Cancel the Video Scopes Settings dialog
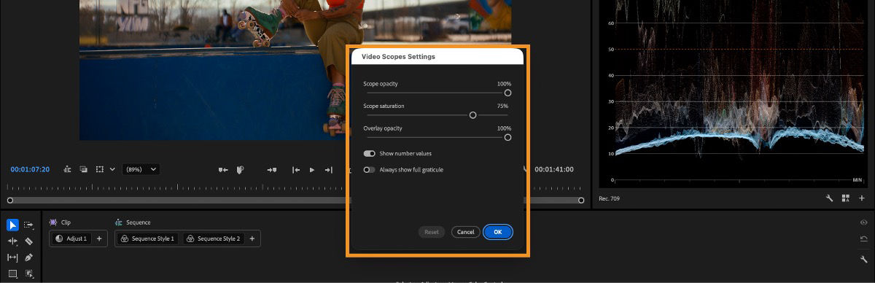This screenshot has height=283, width=875. coord(466,232)
